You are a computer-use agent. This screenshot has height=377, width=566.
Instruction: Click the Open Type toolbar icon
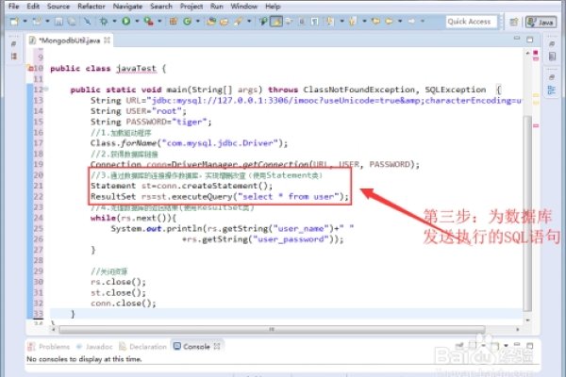[208, 21]
